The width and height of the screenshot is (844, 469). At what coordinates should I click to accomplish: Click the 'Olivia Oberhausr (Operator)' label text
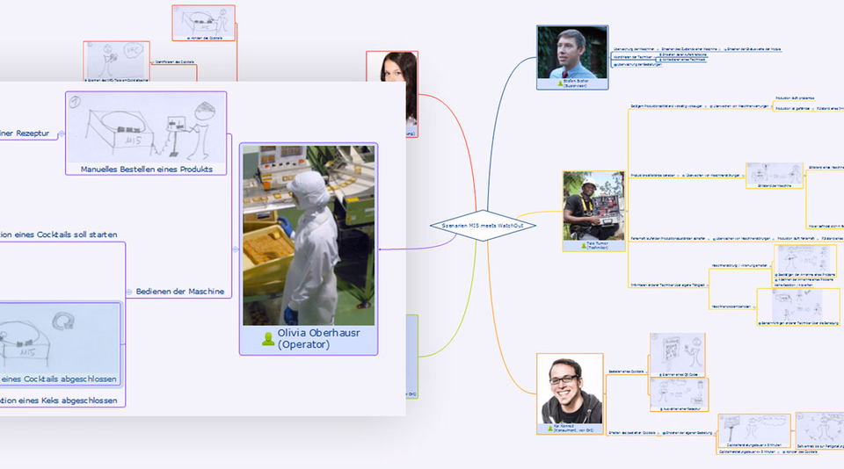[x=318, y=339]
